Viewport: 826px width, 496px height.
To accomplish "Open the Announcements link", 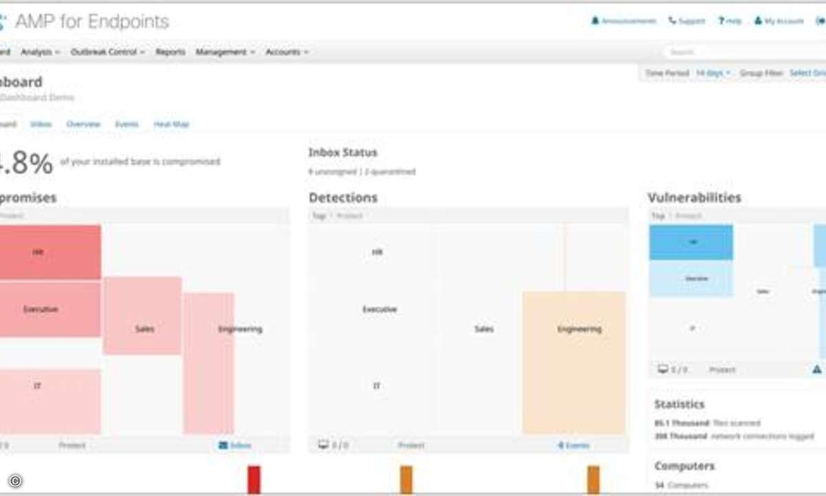I will click(629, 21).
